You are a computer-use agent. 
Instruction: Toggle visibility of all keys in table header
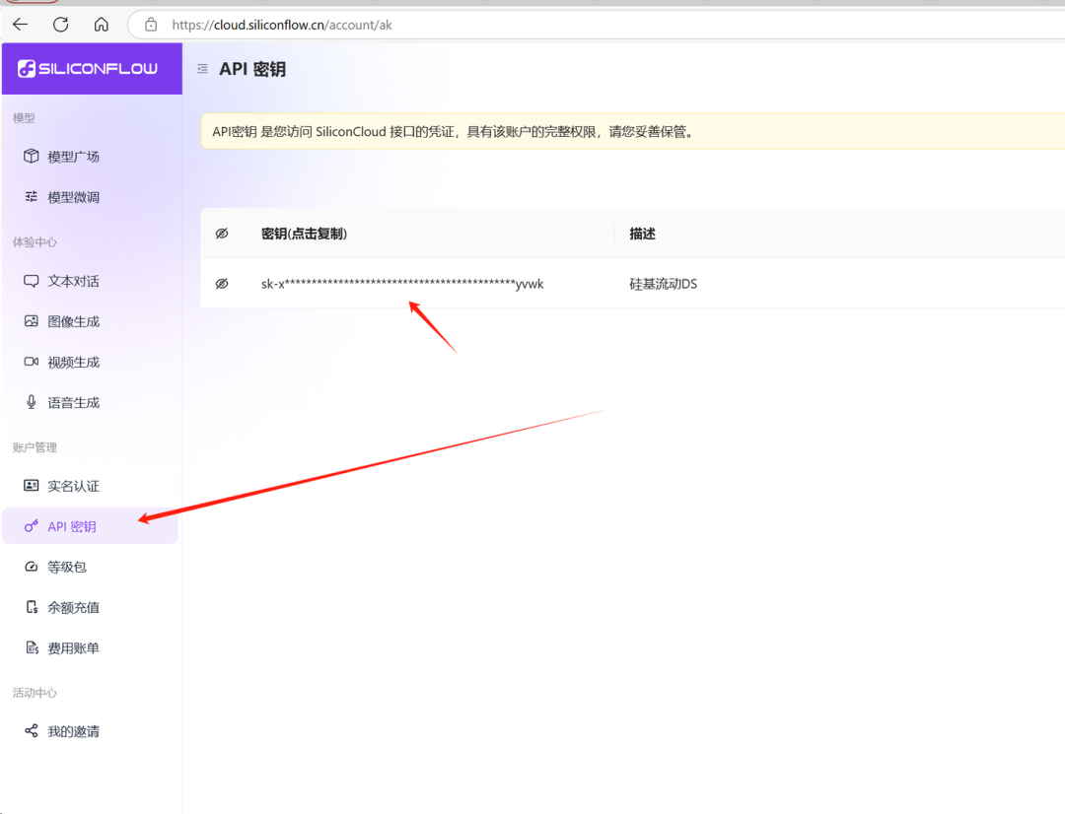point(222,234)
